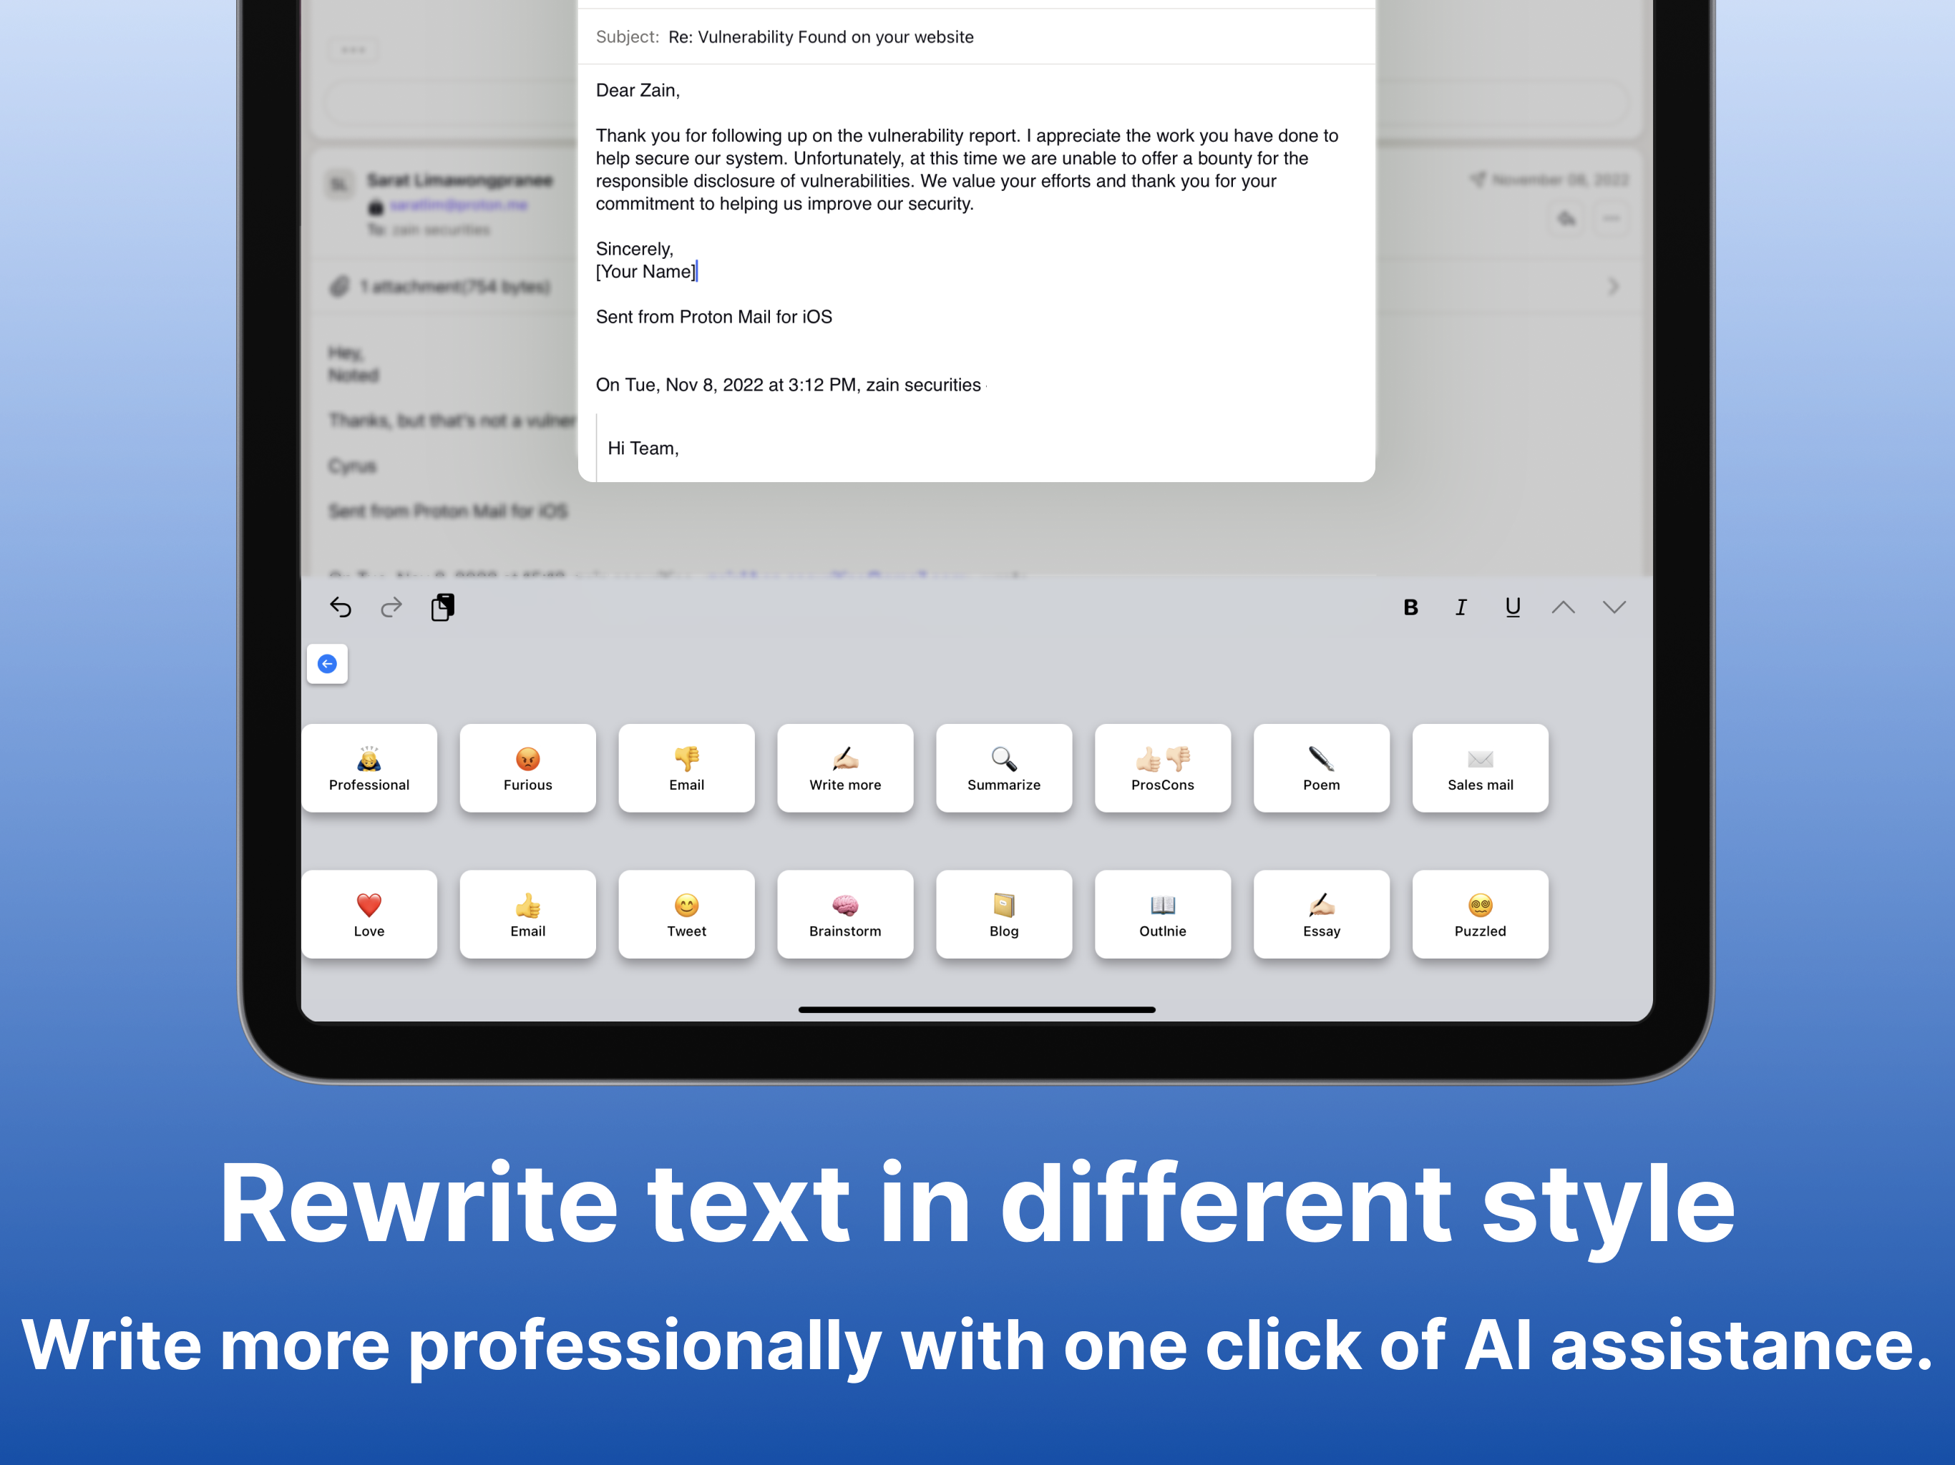Viewport: 1955px width, 1465px height.
Task: Tap the home indicator bar
Action: [976, 1009]
